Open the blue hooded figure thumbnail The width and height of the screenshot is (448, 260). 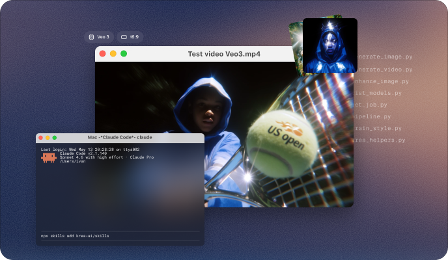click(x=330, y=45)
